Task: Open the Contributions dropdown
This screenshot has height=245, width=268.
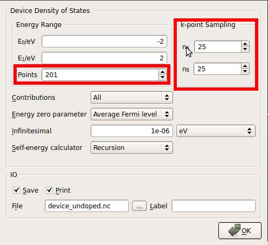Action: (x=132, y=98)
